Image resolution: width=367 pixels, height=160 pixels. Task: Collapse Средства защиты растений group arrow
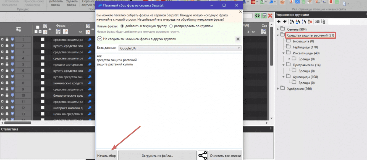pos(278,35)
